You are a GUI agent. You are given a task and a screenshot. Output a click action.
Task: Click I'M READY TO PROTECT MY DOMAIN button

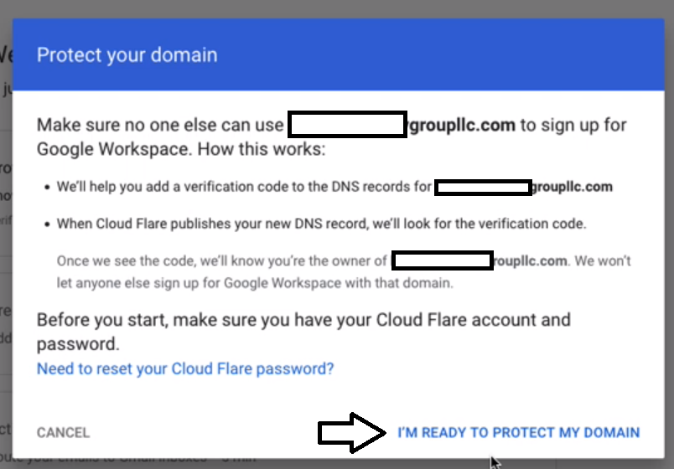(518, 432)
